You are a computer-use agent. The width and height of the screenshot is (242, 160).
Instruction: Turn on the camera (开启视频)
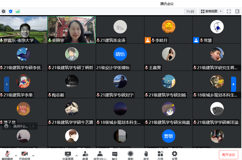click(x=24, y=154)
